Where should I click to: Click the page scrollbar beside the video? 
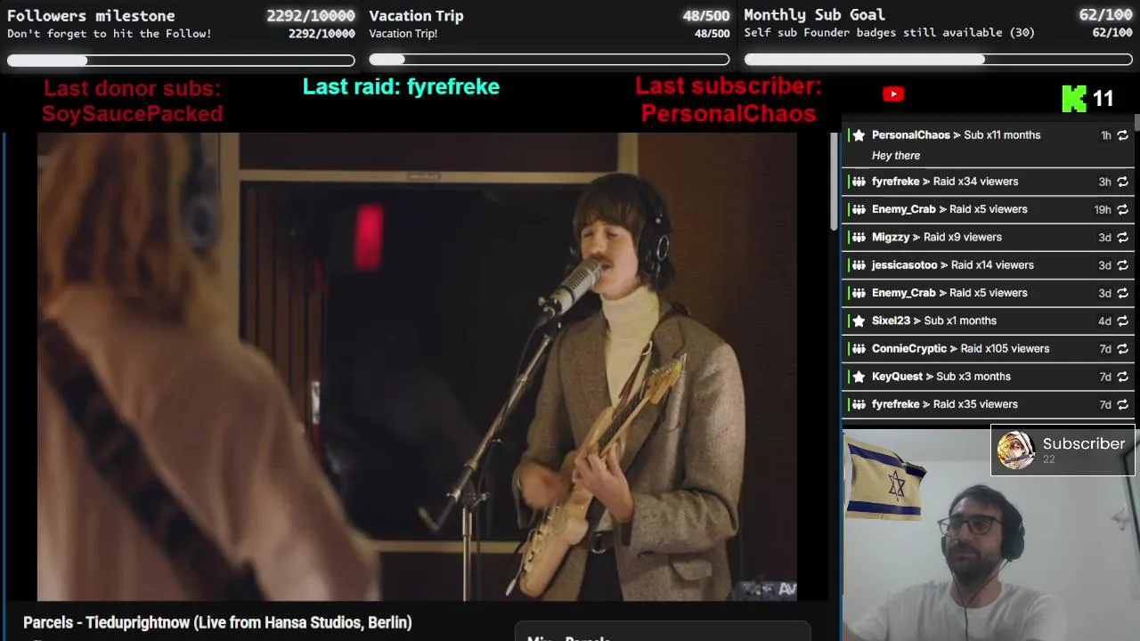click(x=835, y=183)
